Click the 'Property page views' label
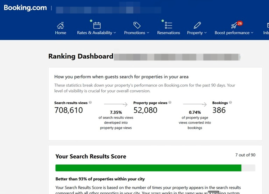The image size is (269, 194). coord(150,103)
